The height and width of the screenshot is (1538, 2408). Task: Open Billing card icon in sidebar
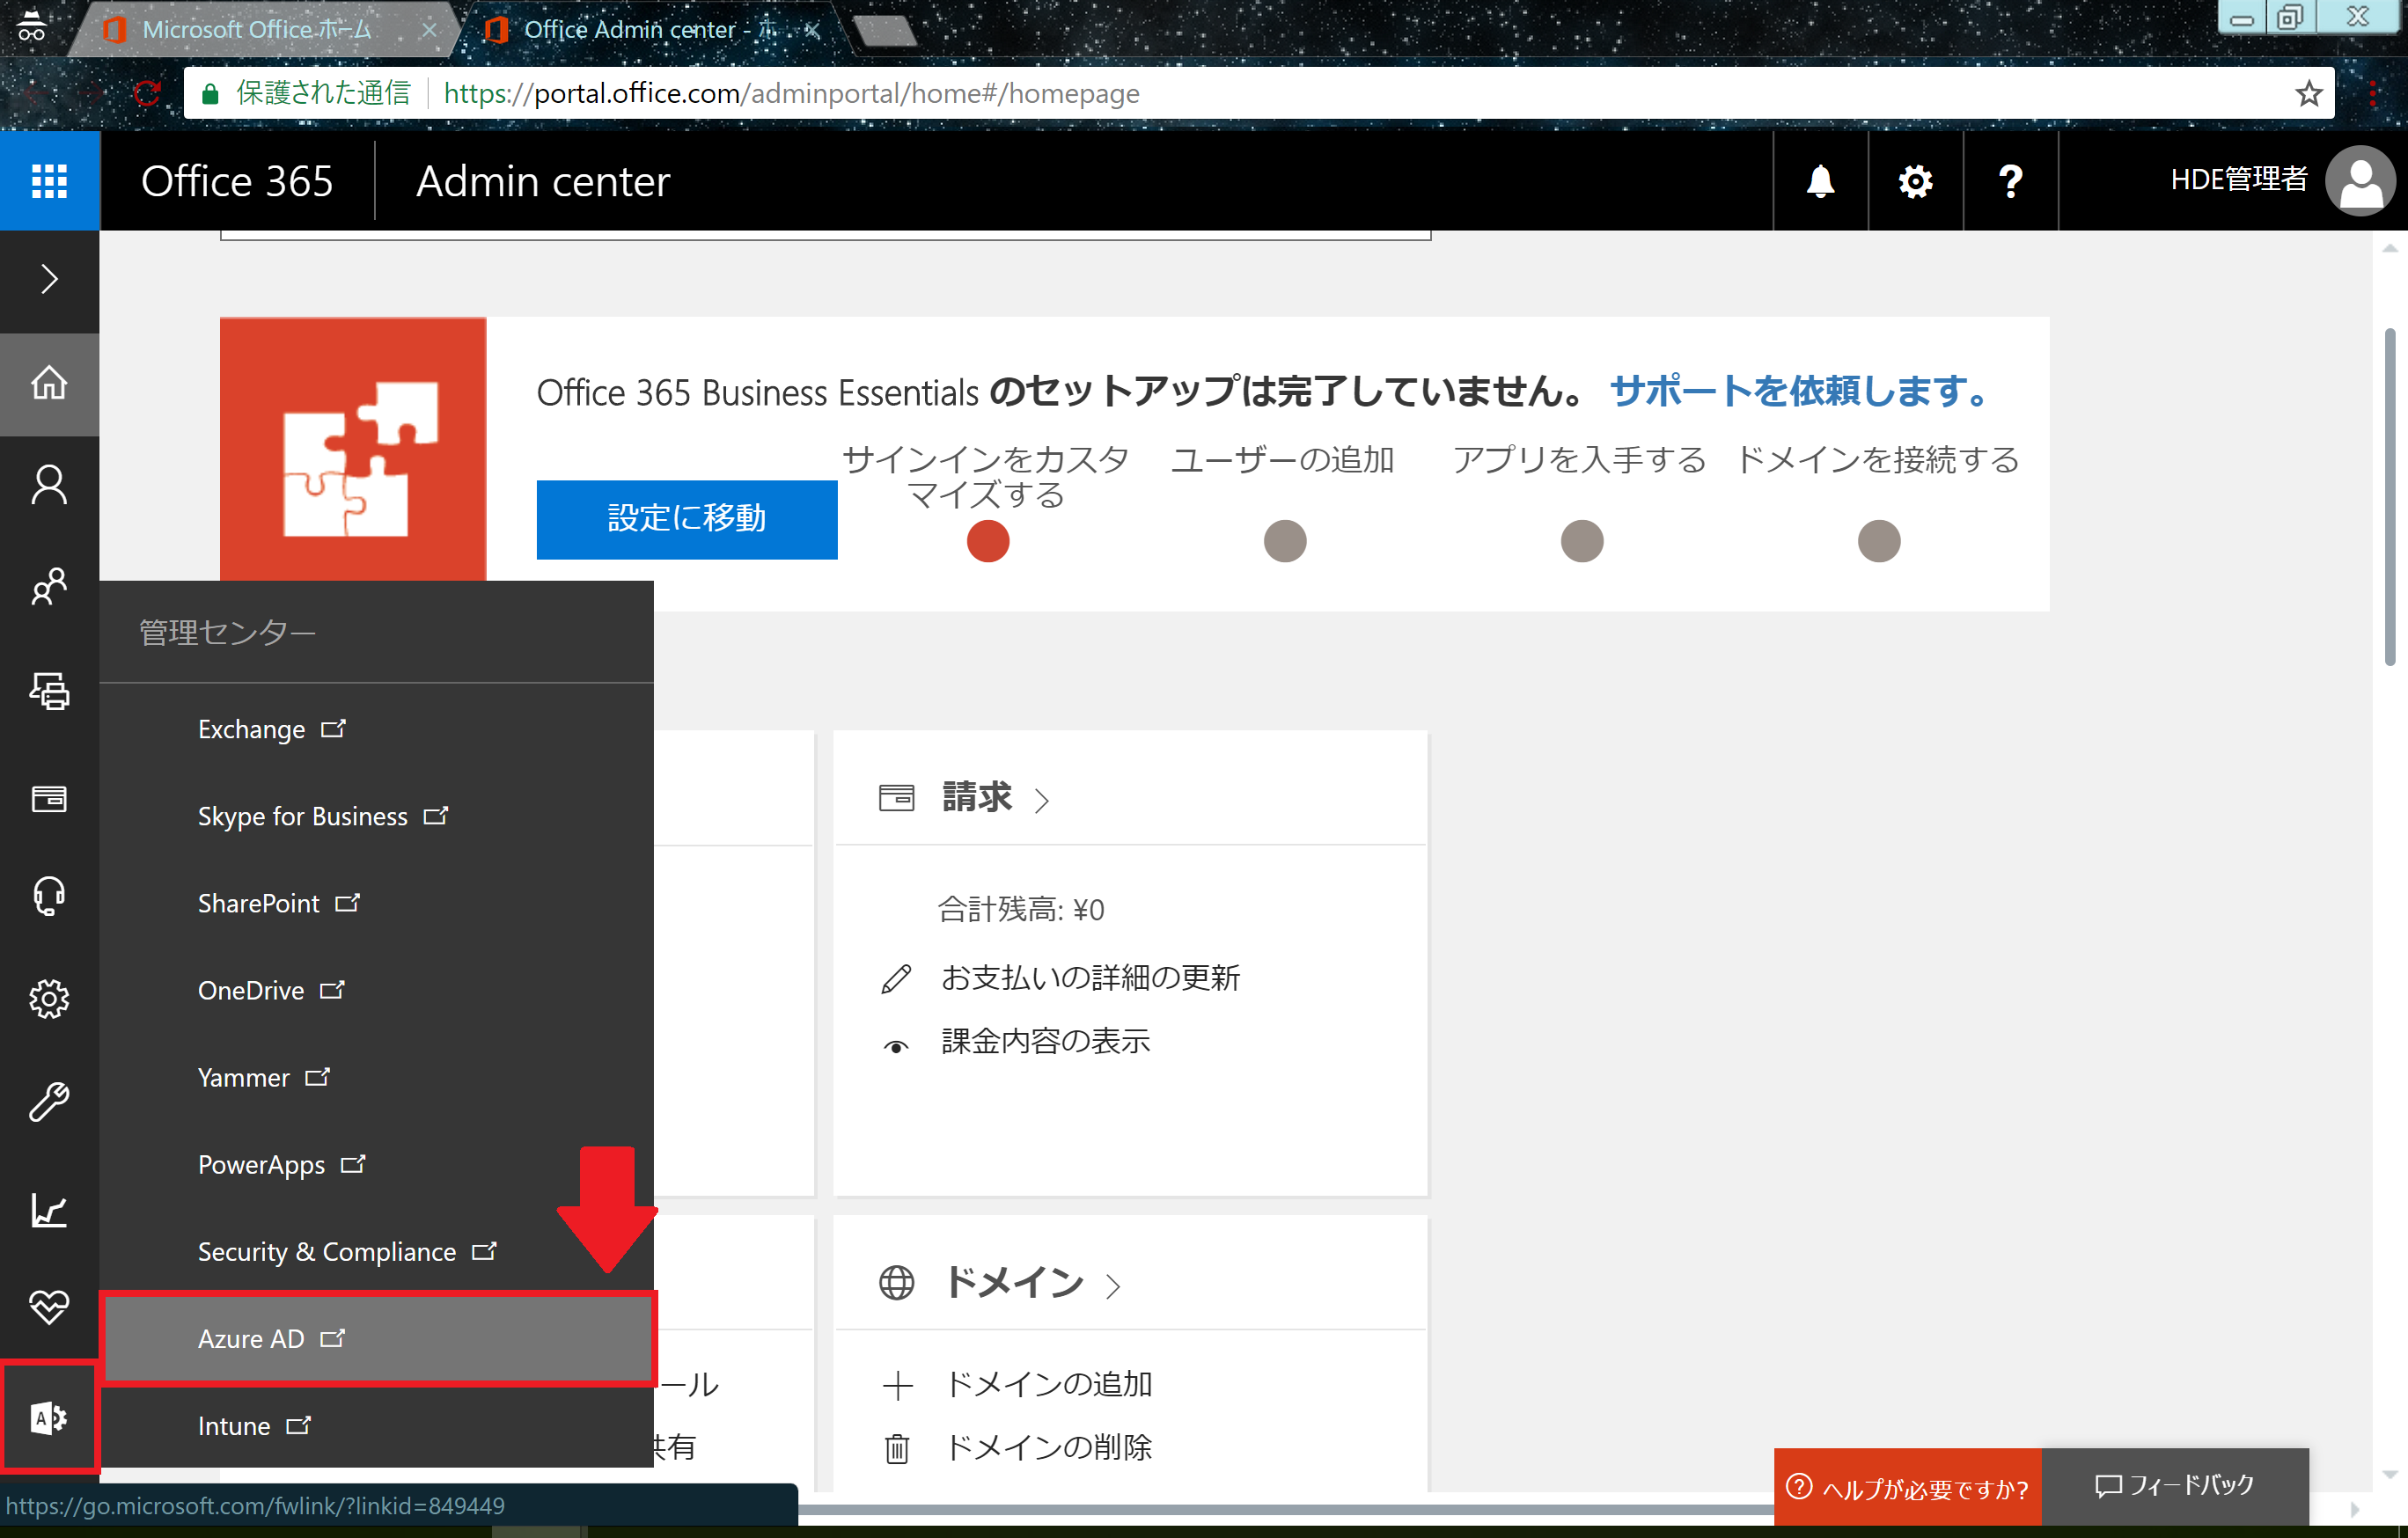(49, 798)
